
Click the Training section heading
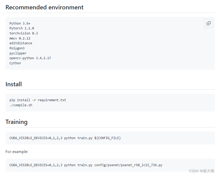(16, 122)
